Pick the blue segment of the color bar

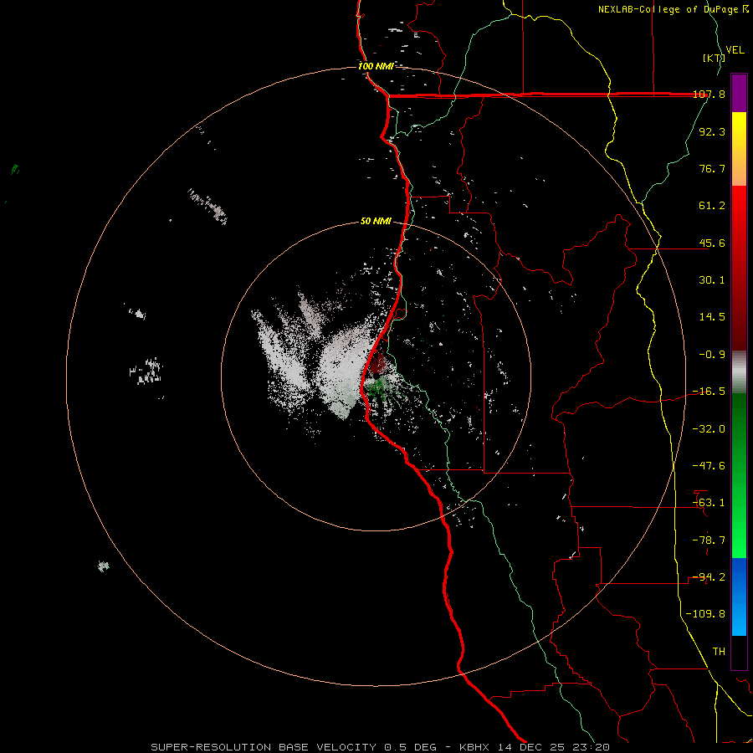pos(739,597)
